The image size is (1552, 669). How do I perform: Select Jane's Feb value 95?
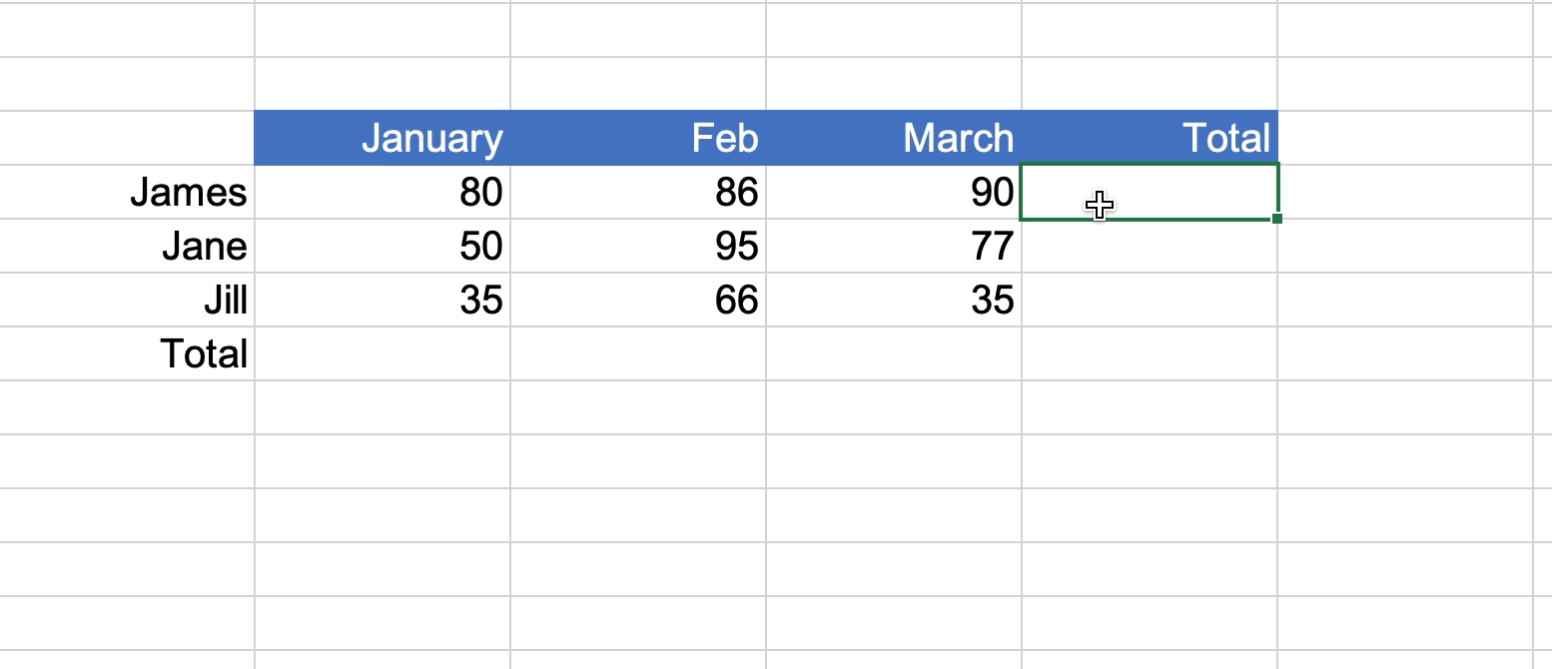coord(638,246)
